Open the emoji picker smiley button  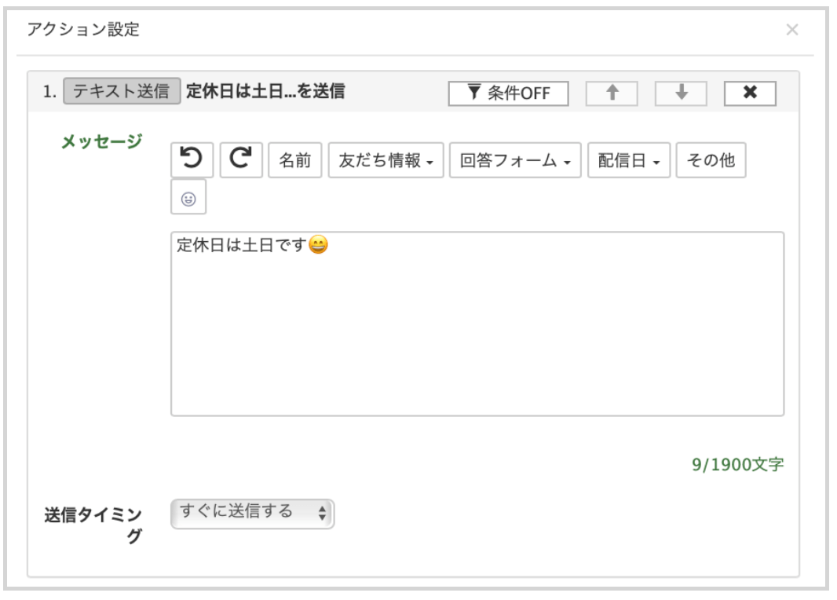pyautogui.click(x=188, y=199)
